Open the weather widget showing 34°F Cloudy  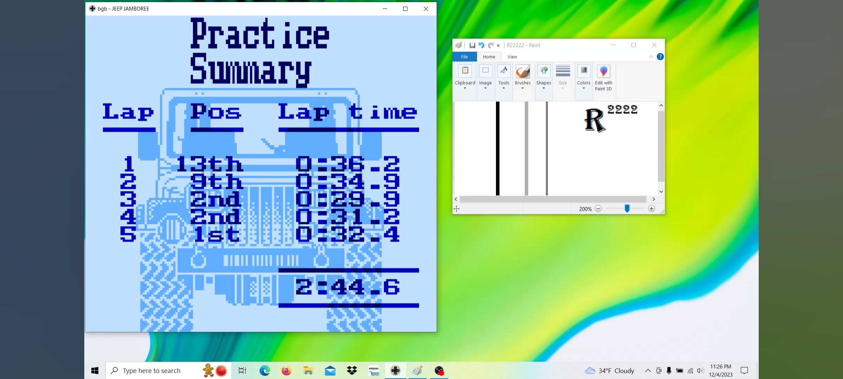pos(609,371)
